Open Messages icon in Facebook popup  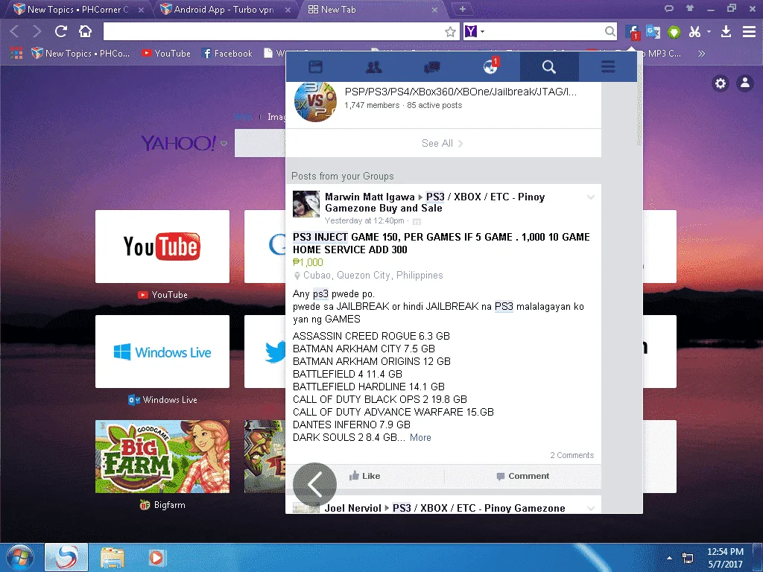(x=431, y=66)
